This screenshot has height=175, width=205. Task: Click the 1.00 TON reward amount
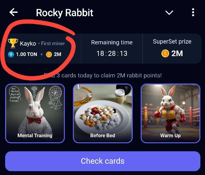(27, 54)
